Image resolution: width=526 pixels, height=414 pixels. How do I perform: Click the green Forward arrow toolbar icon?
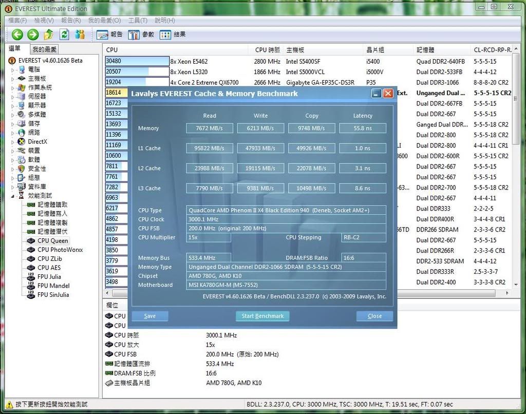(x=33, y=34)
